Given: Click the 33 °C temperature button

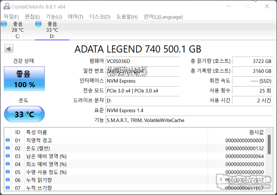Looking at the screenshot, I should (24, 114).
